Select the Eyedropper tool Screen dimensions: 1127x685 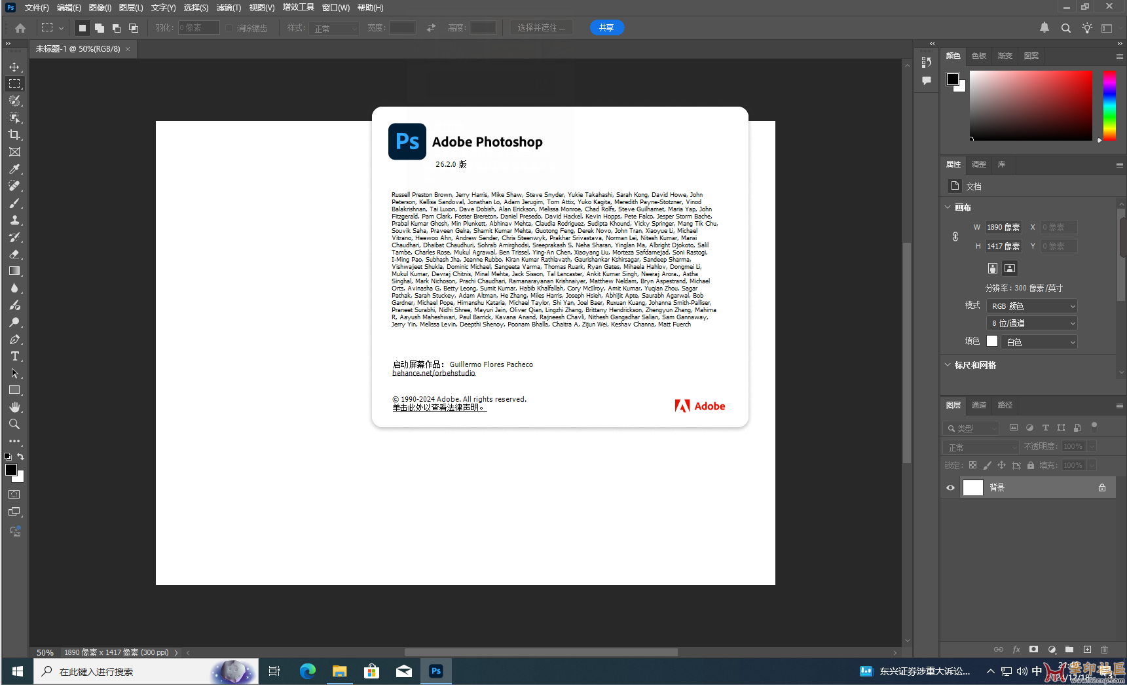(14, 169)
